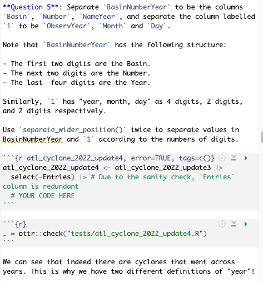Image resolution: width=263 pixels, height=282 pixels.
Task: Run the ottr::check code chunk
Action: pos(246,224)
